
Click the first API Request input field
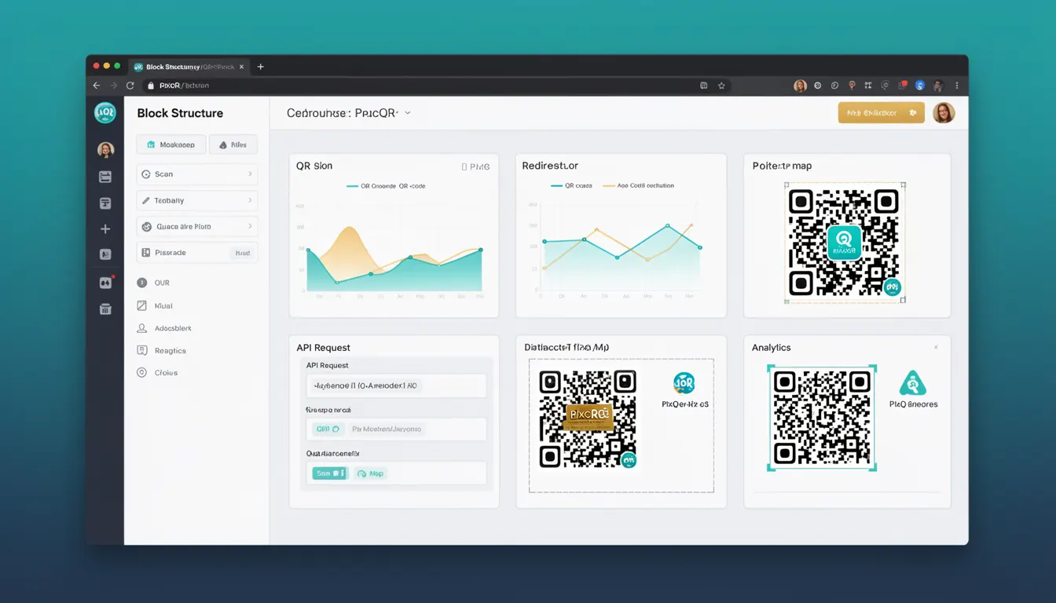click(396, 386)
